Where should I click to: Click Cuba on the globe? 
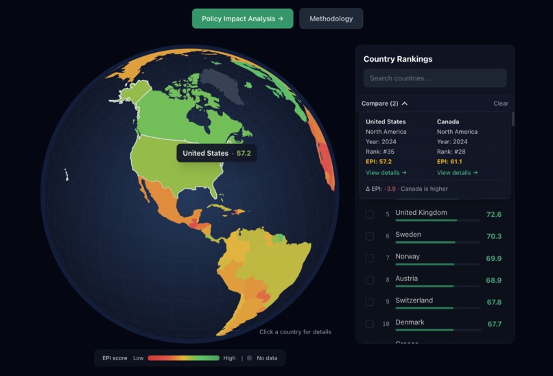point(219,207)
